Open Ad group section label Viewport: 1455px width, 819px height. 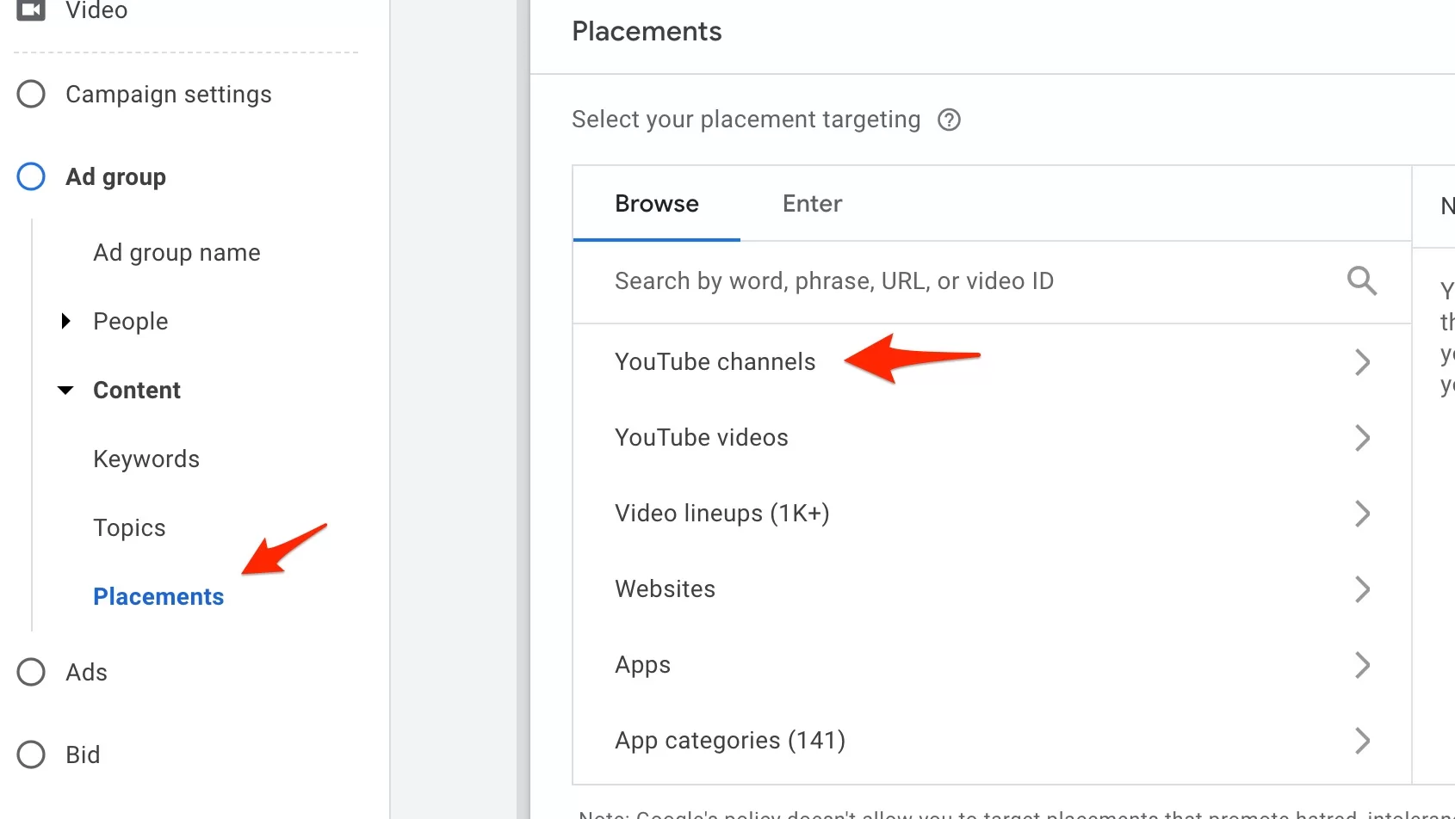point(116,177)
